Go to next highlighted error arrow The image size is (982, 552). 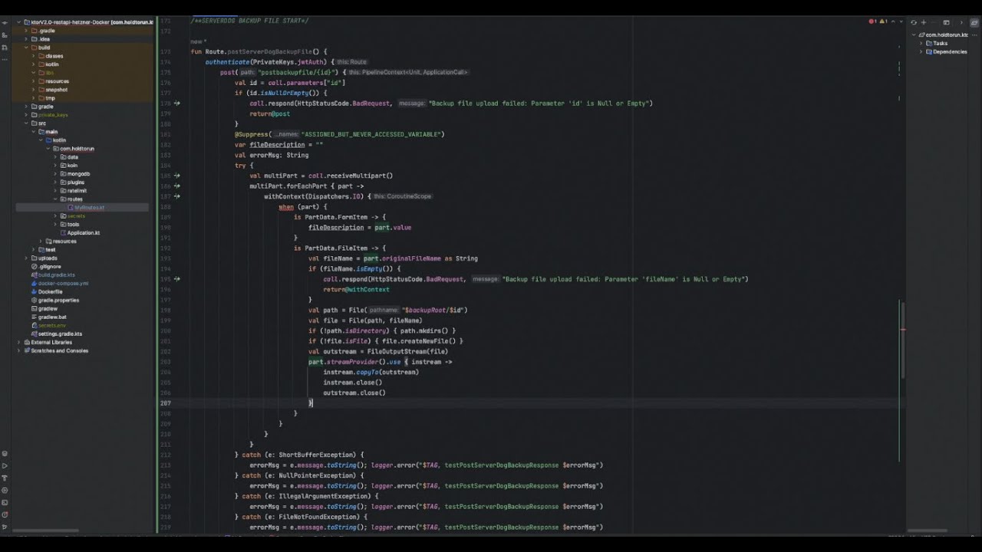tap(901, 21)
